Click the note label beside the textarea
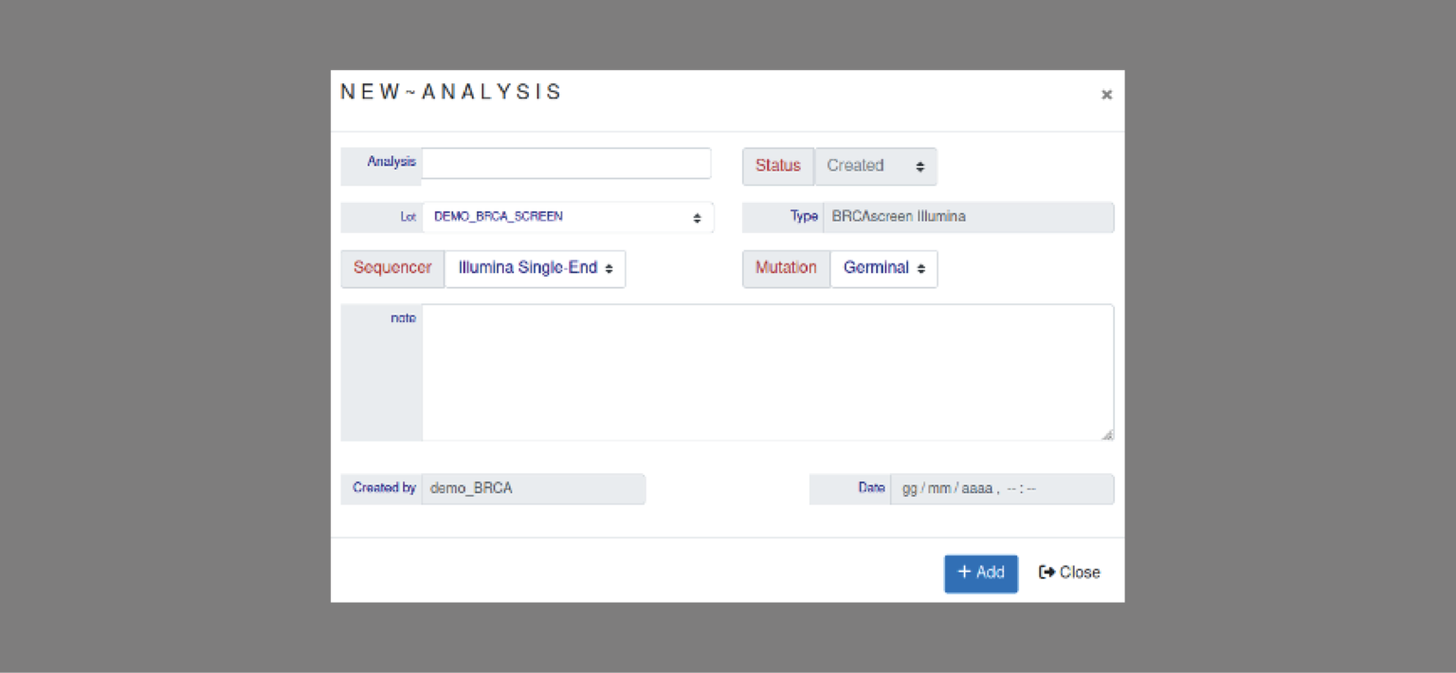Screen dimensions: 1456x673 click(403, 318)
